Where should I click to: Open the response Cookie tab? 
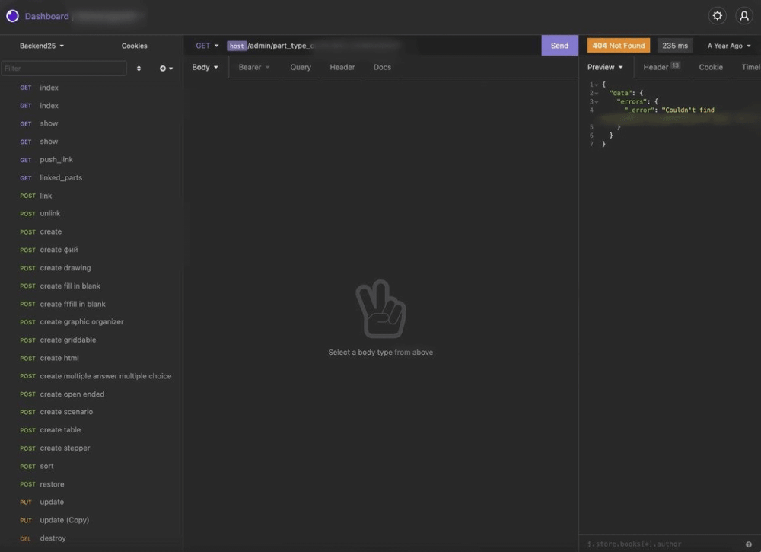pos(711,67)
